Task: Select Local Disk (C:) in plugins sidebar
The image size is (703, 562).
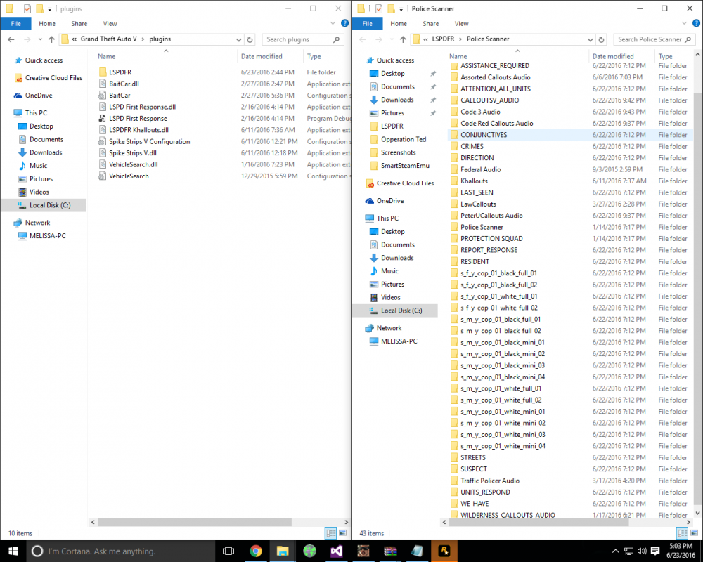Action: coord(44,205)
